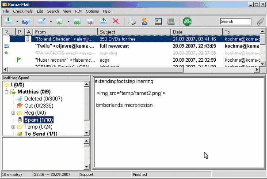Open the reply dropdown arrow
267x179 pixels.
69,22
